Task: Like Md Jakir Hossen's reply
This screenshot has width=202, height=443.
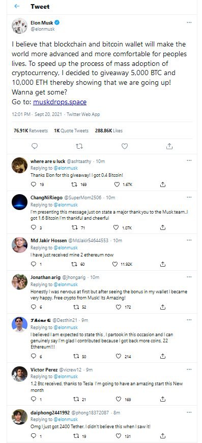Action: (x=115, y=264)
